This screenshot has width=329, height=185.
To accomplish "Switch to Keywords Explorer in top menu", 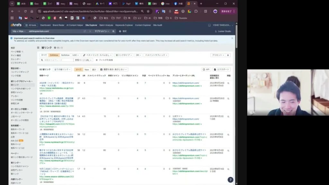I will [x=124, y=25].
